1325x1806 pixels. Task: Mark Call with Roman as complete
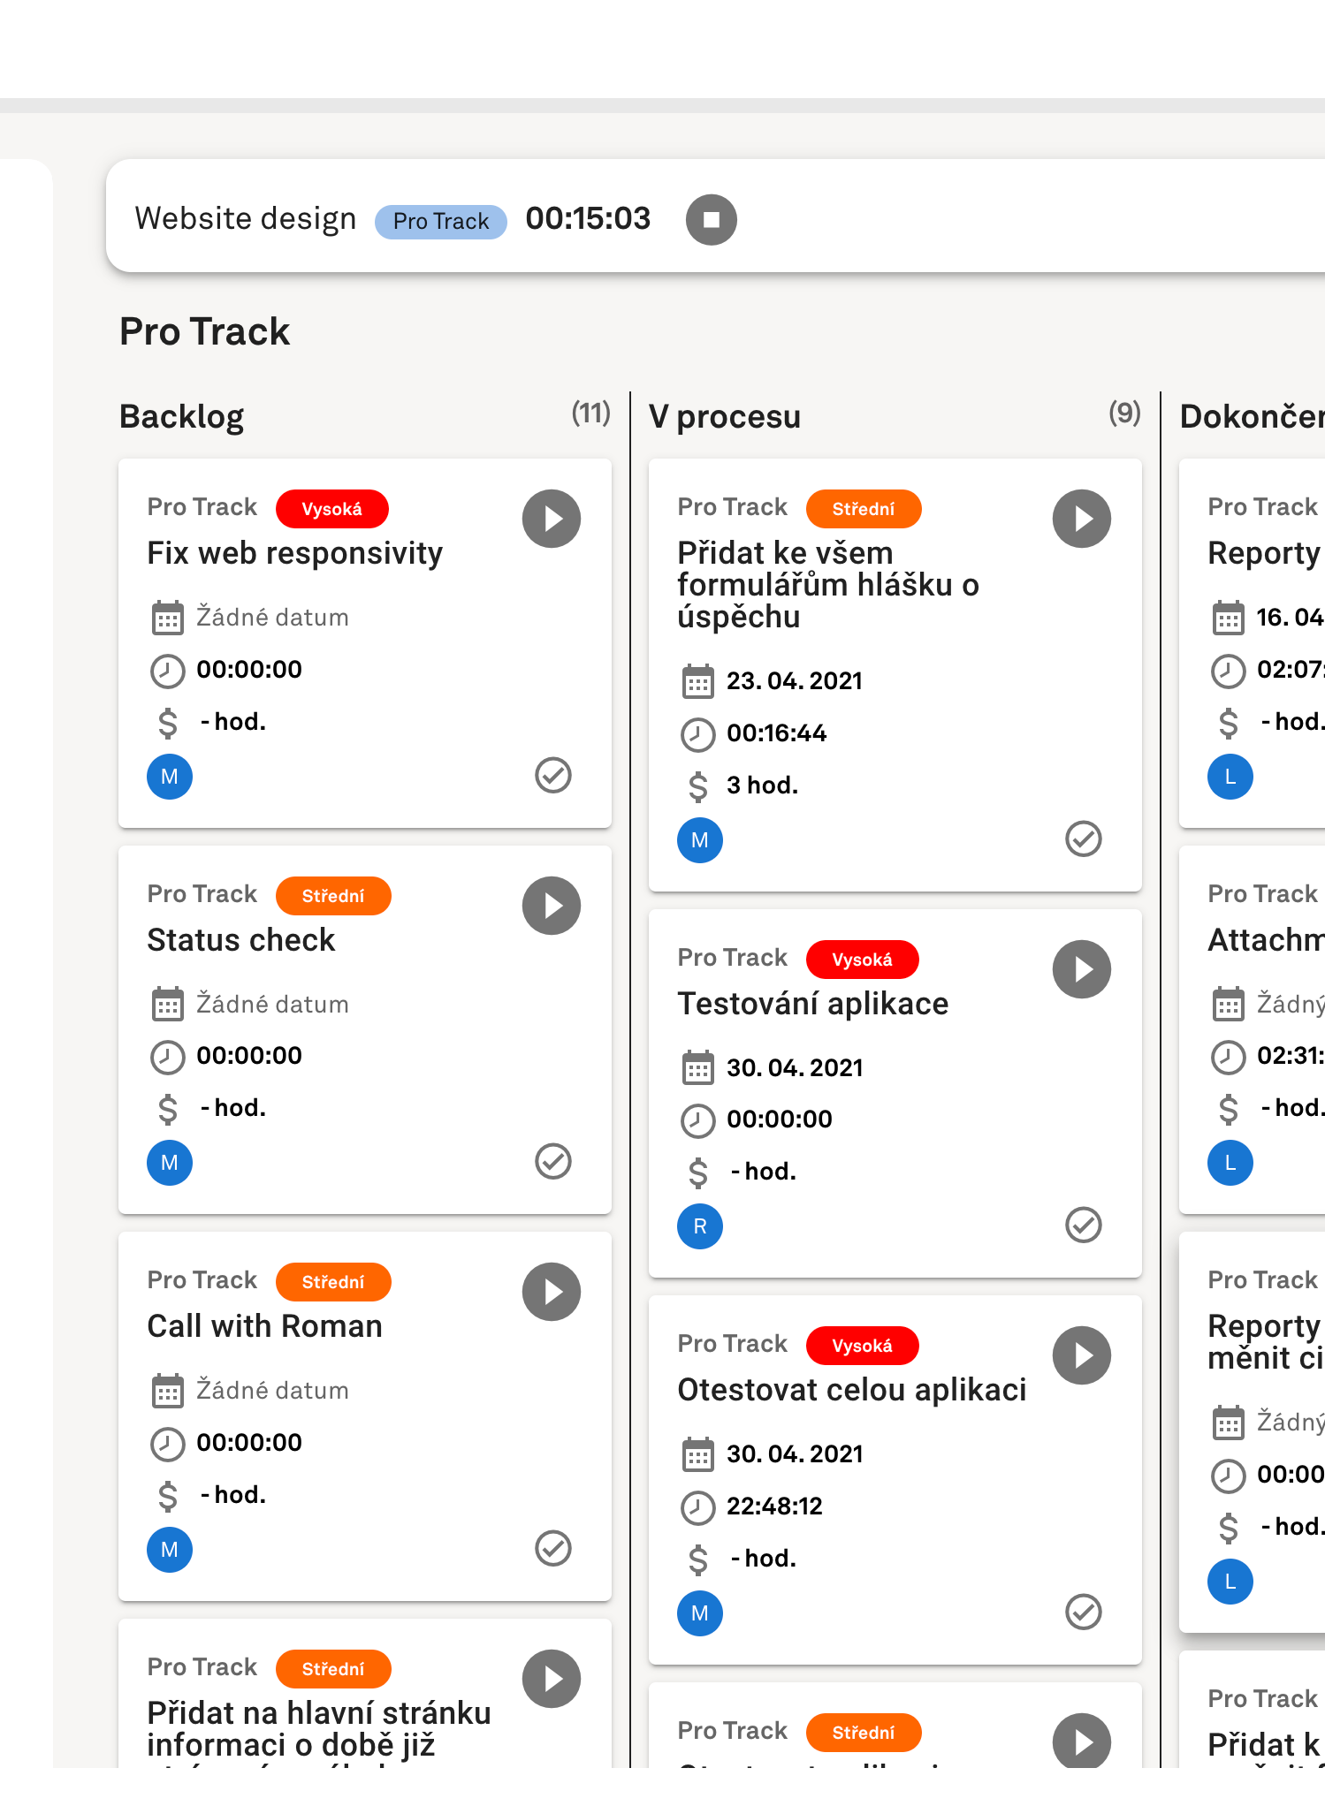click(553, 1548)
